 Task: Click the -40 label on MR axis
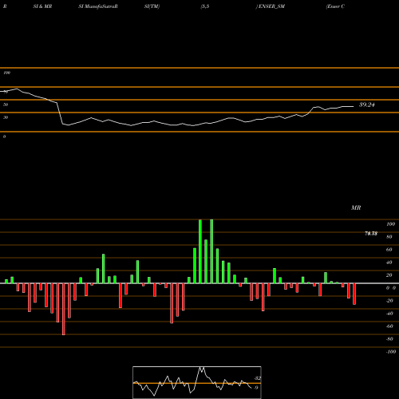point(389,314)
